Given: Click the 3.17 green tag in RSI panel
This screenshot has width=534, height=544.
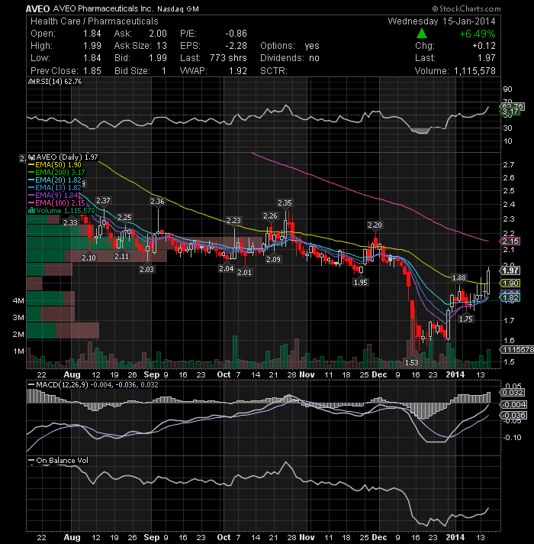Looking at the screenshot, I should click(510, 112).
